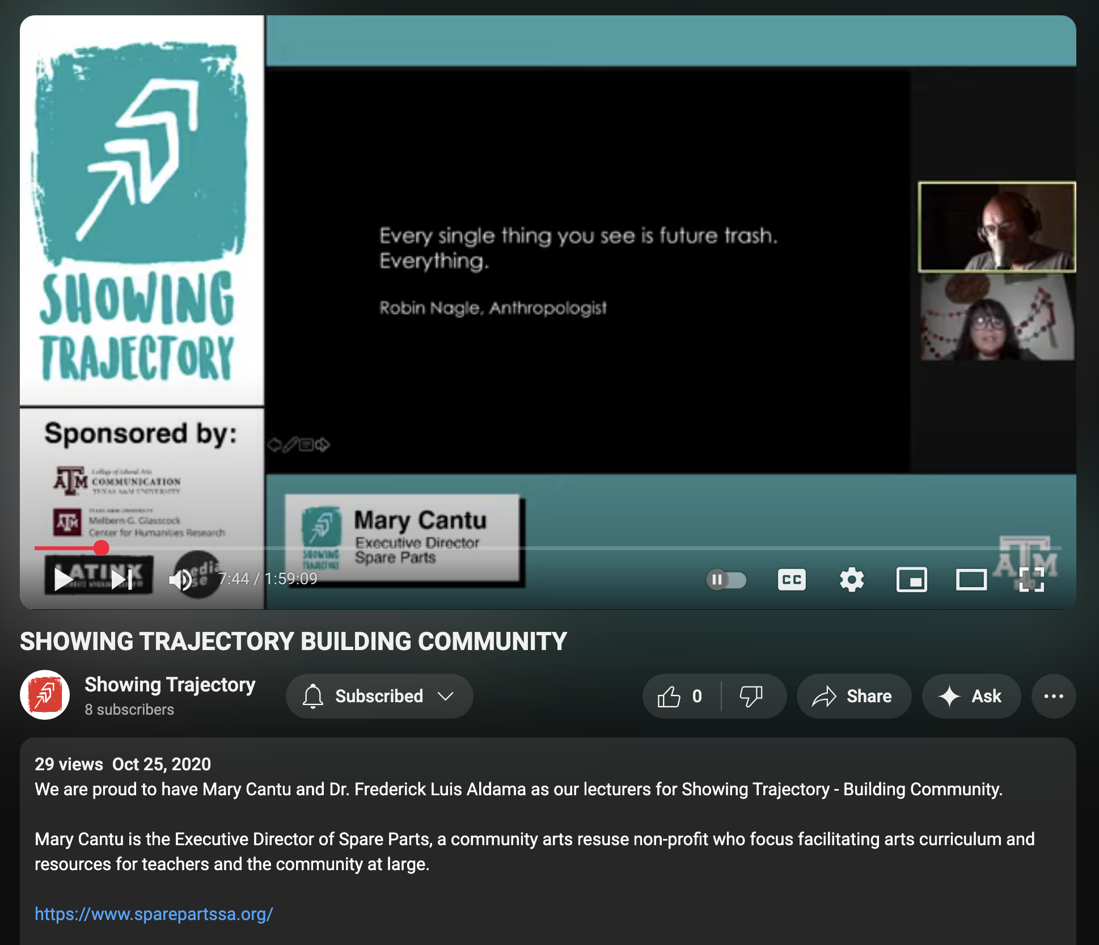The width and height of the screenshot is (1099, 945).
Task: Switch to miniplayer mode
Action: point(912,580)
